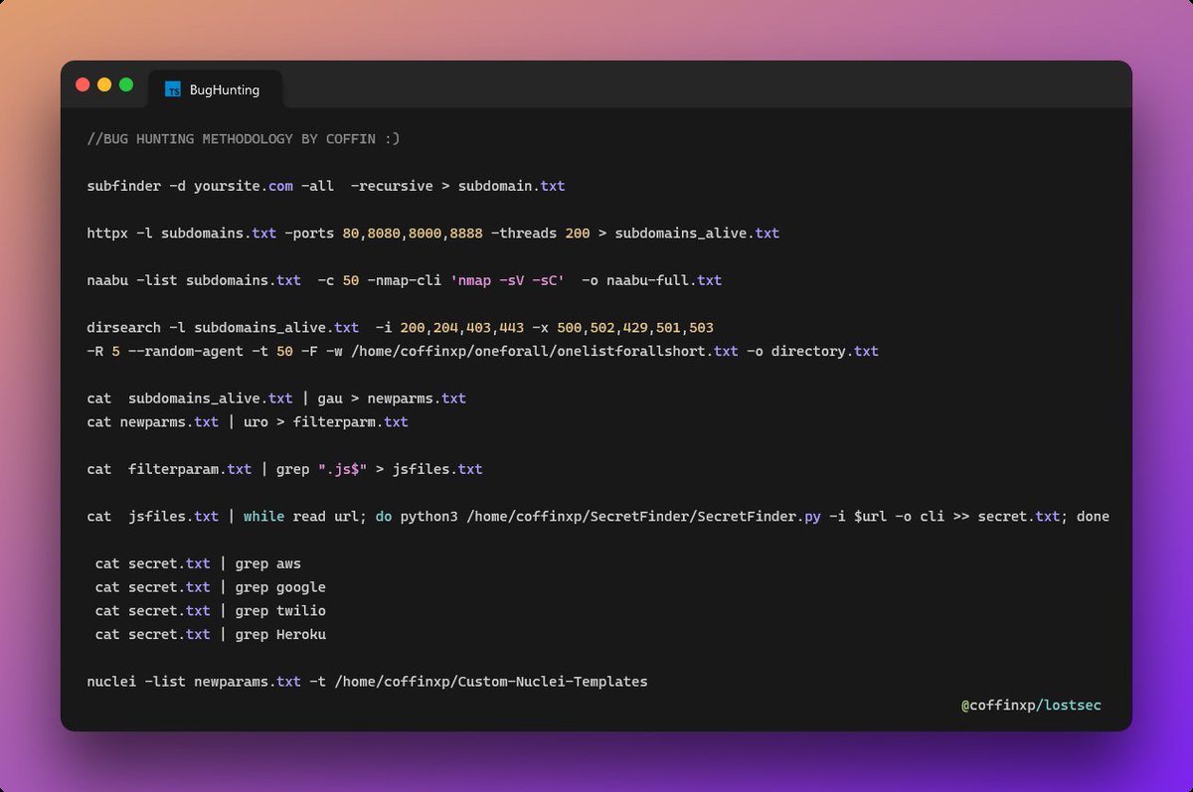
Task: Click the line grep google
Action: click(211, 587)
